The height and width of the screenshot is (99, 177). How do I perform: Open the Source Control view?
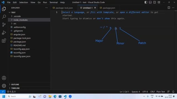pyautogui.click(x=4, y=24)
